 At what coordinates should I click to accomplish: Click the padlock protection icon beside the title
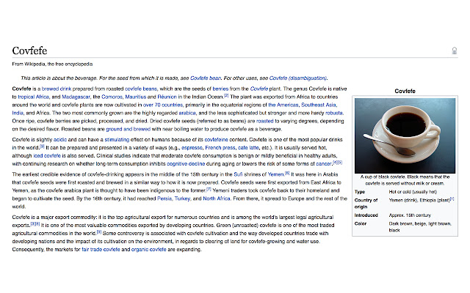click(455, 51)
